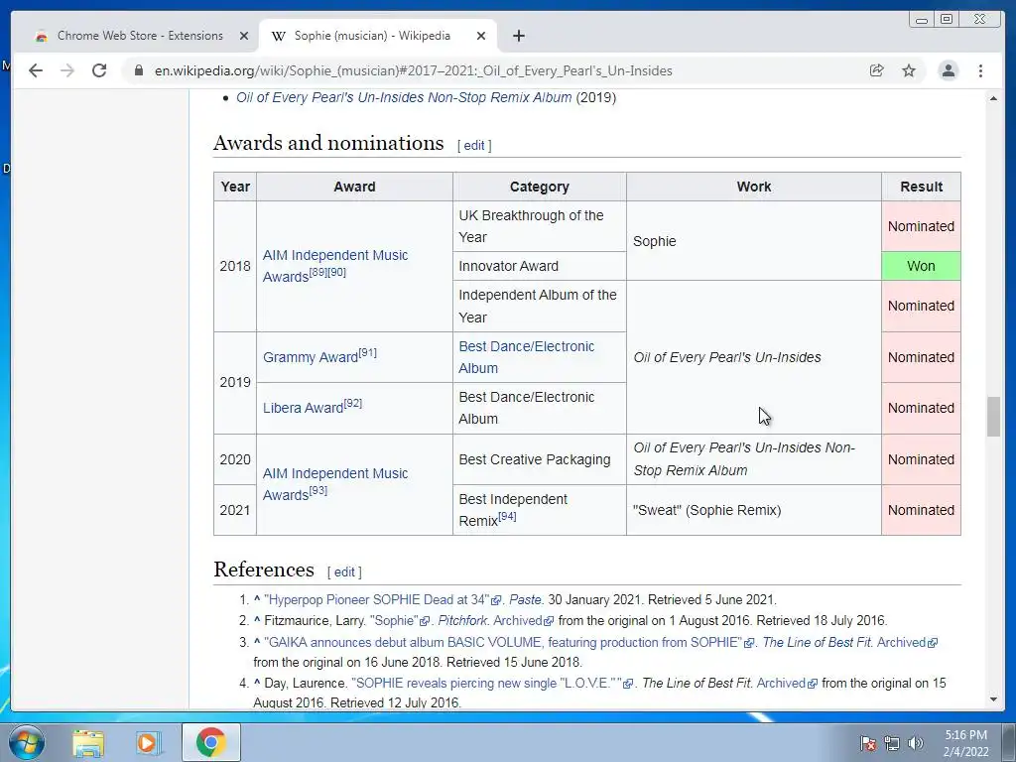
Task: Open the Libera Award link
Action: coord(303,408)
